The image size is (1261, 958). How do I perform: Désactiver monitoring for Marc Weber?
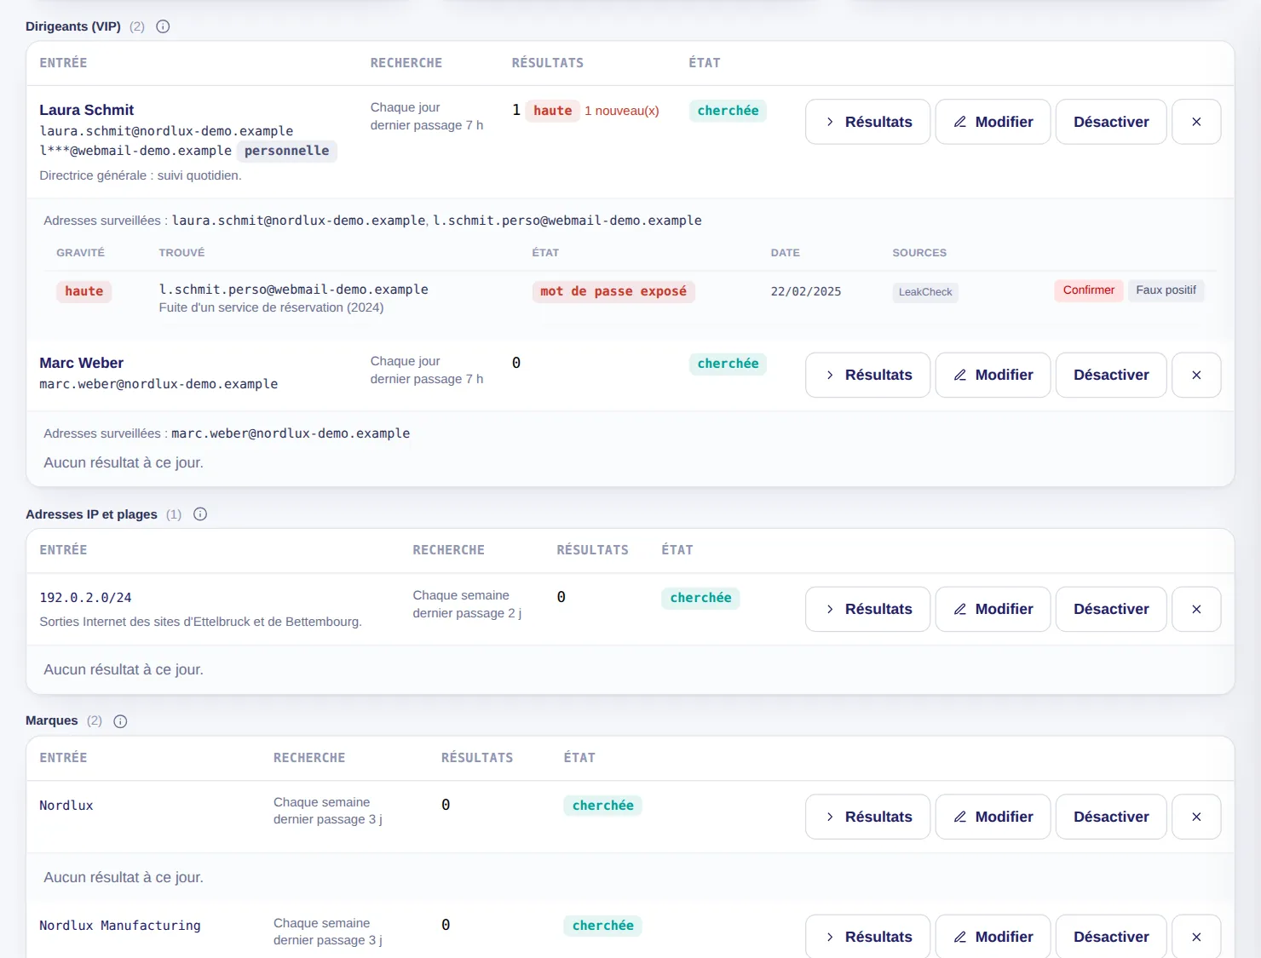(1111, 375)
